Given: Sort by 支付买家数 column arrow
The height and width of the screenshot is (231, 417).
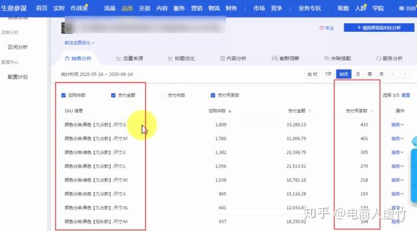Looking at the screenshot, I should pos(371,111).
